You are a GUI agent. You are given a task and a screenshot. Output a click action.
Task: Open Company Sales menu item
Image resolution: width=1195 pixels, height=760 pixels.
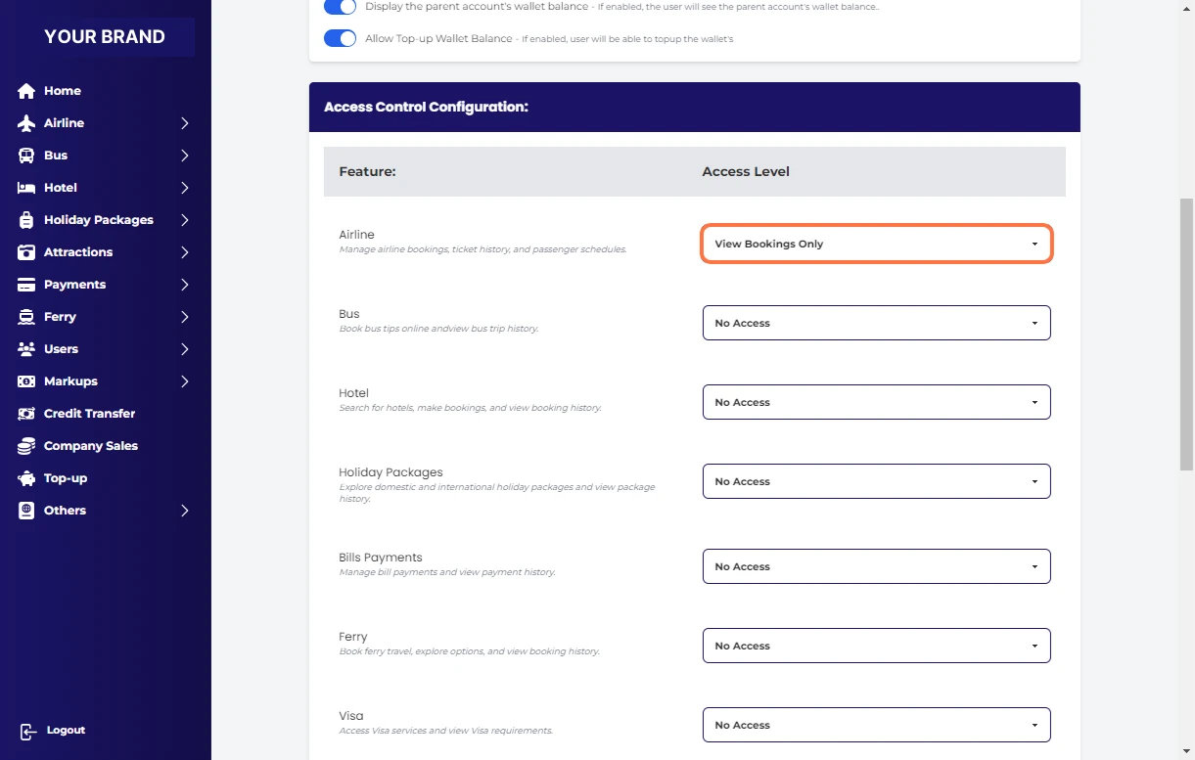(90, 446)
